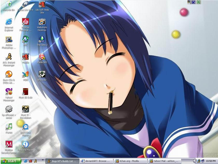Image resolution: width=218 pixels, height=164 pixels.
Task: Open the AOL Instant Messenger desktop icon
Action: pyautogui.click(x=9, y=60)
